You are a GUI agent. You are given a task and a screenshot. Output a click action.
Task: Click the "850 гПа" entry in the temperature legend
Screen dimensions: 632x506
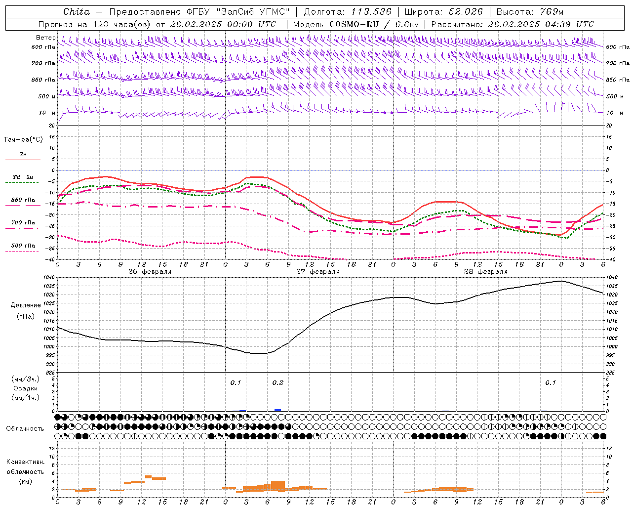(23, 200)
